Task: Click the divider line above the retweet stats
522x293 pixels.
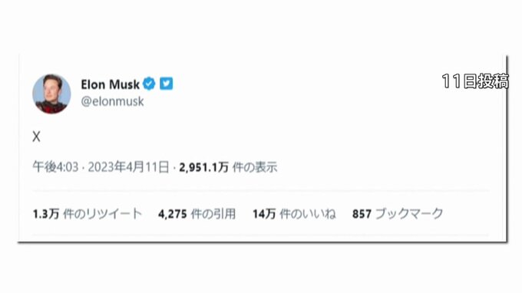Action: click(261, 191)
